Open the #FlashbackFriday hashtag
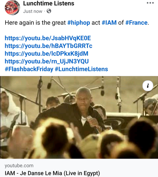Image resolution: width=158 pixels, height=177 pixels. [29, 69]
